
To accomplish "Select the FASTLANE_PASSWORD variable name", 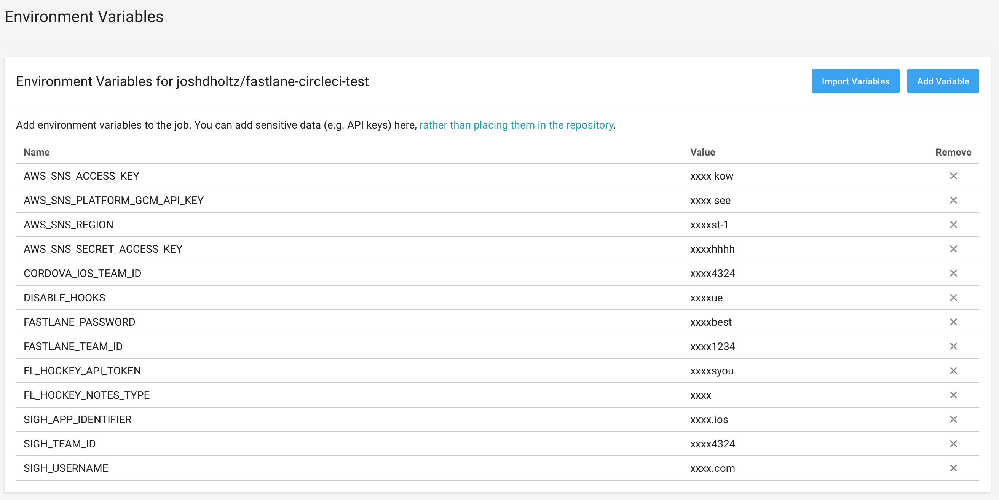I will click(80, 322).
